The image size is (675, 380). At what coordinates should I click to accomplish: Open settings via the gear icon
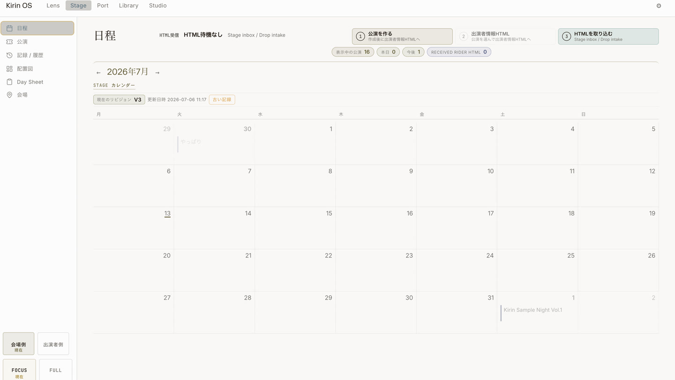click(659, 6)
